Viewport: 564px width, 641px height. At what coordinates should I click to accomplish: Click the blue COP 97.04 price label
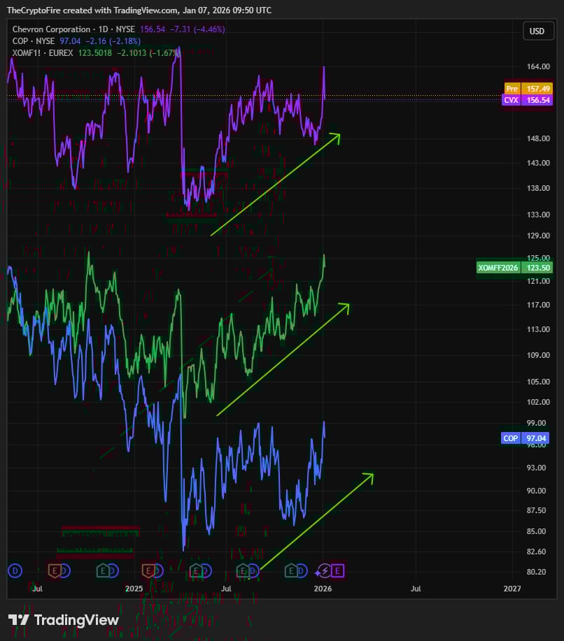click(525, 438)
